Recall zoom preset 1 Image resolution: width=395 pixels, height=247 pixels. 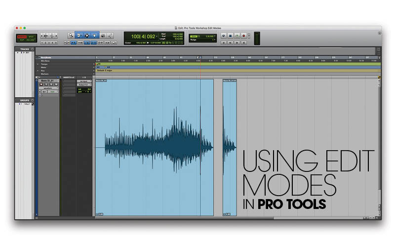pos(42,42)
